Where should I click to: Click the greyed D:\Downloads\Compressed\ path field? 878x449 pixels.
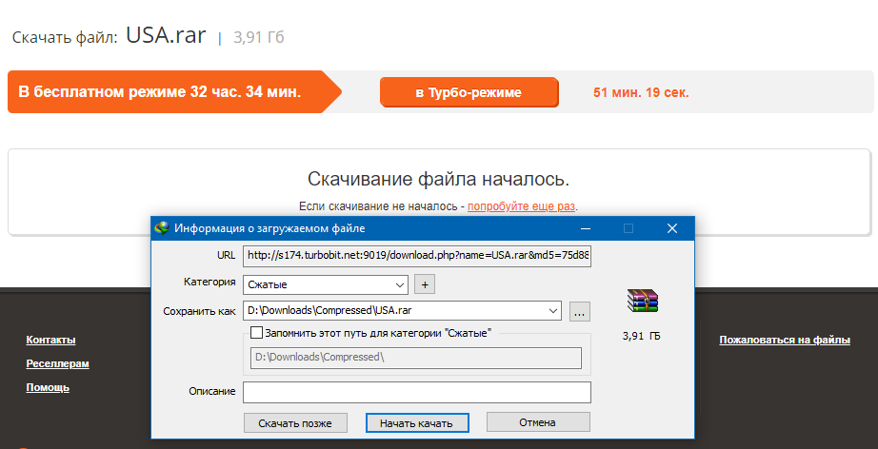coord(415,358)
